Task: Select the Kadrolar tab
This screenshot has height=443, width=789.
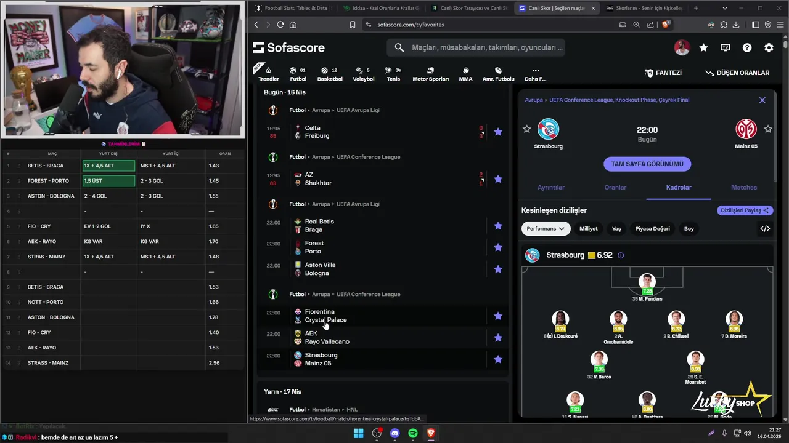Action: [x=679, y=187]
